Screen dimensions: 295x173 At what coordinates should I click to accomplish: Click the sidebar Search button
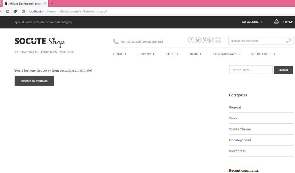click(x=283, y=70)
